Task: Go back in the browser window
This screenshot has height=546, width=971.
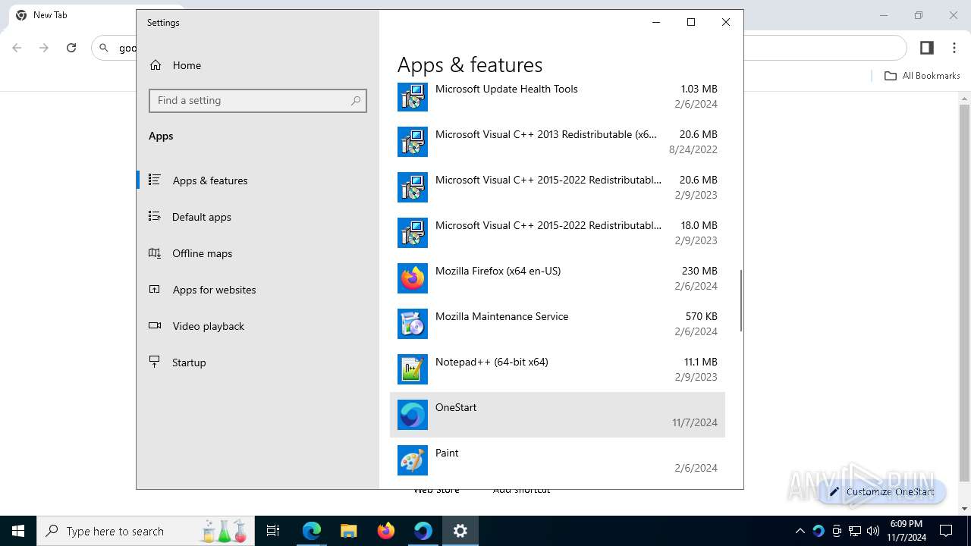Action: click(17, 48)
